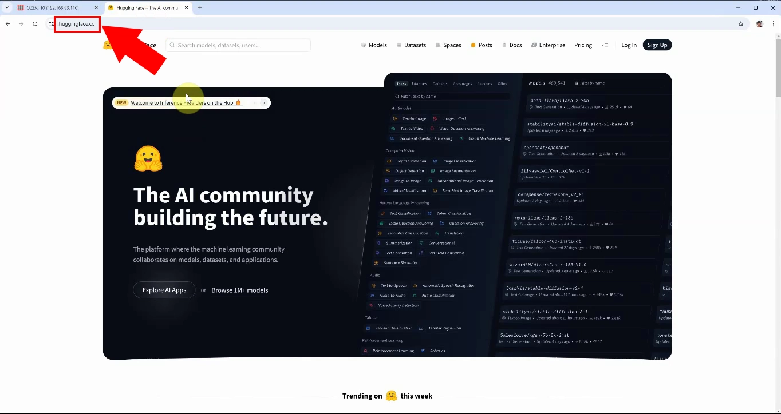Select the Hugging Face browser tab

coord(149,7)
